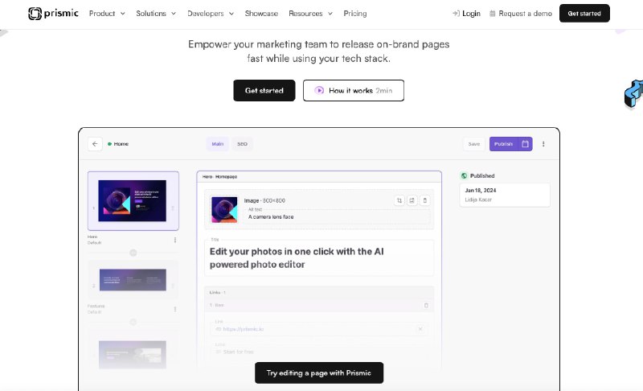The image size is (643, 391).
Task: Click the Login link
Action: point(466,14)
